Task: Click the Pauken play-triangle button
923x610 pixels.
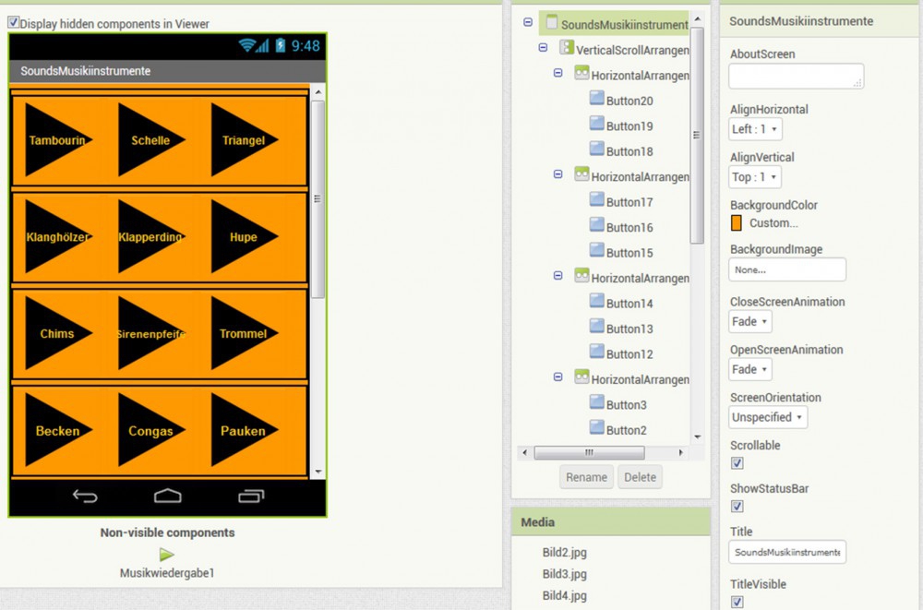Action: click(243, 431)
